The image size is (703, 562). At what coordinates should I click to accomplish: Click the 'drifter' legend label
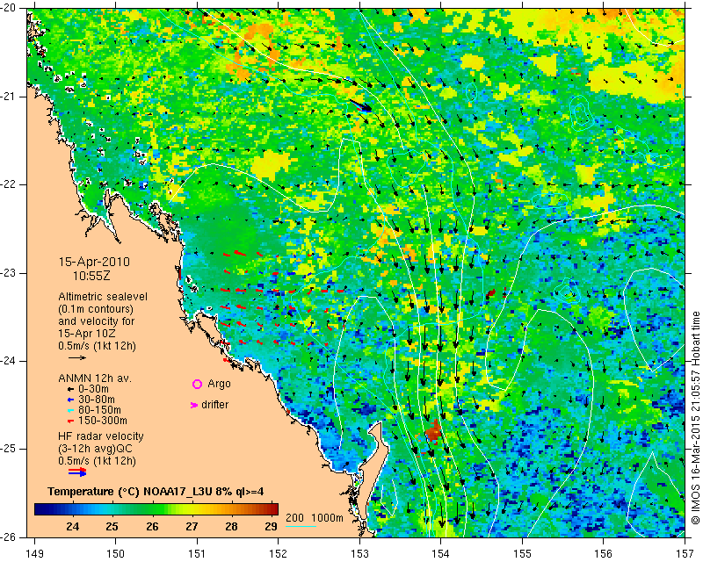214,405
